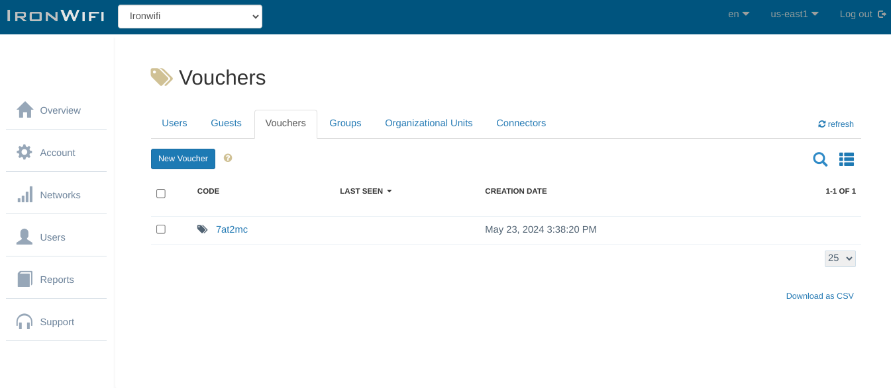Click the Reports book icon

click(25, 279)
